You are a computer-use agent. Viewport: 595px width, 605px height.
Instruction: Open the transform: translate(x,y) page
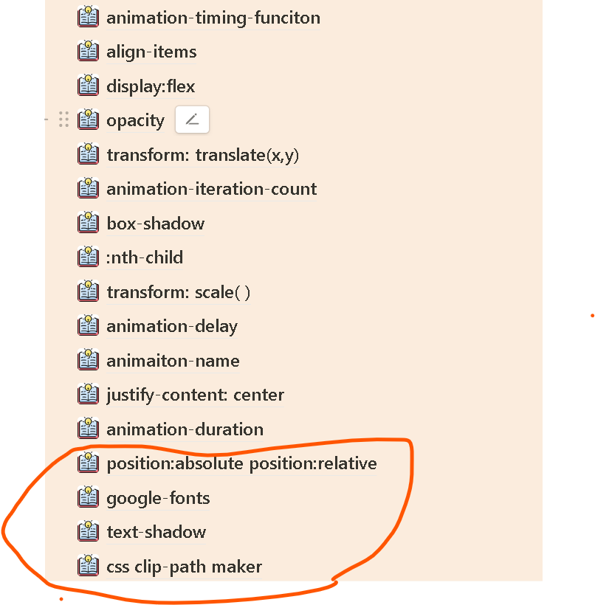tap(203, 156)
